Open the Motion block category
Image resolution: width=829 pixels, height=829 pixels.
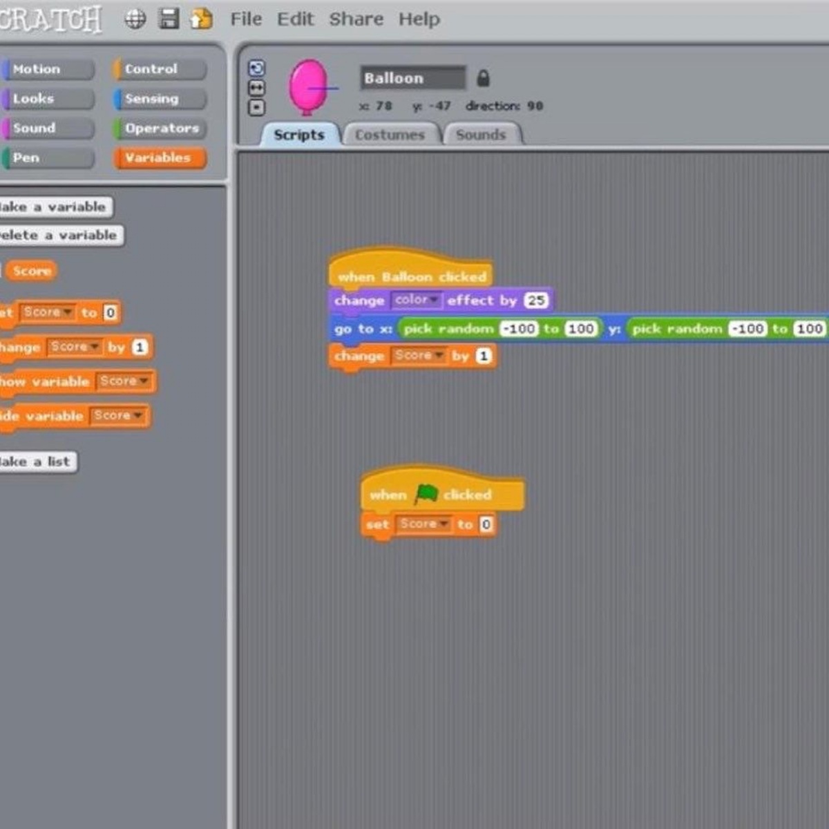[47, 69]
